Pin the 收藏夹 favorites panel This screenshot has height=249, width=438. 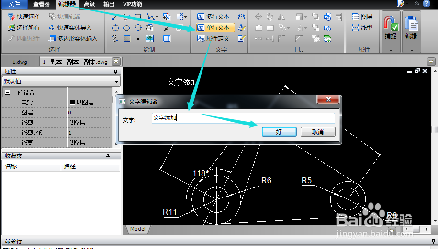tap(108, 156)
